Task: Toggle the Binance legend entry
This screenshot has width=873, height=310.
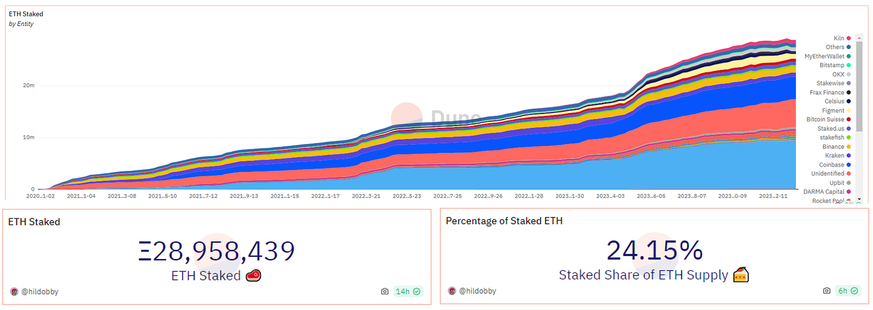Action: [836, 147]
